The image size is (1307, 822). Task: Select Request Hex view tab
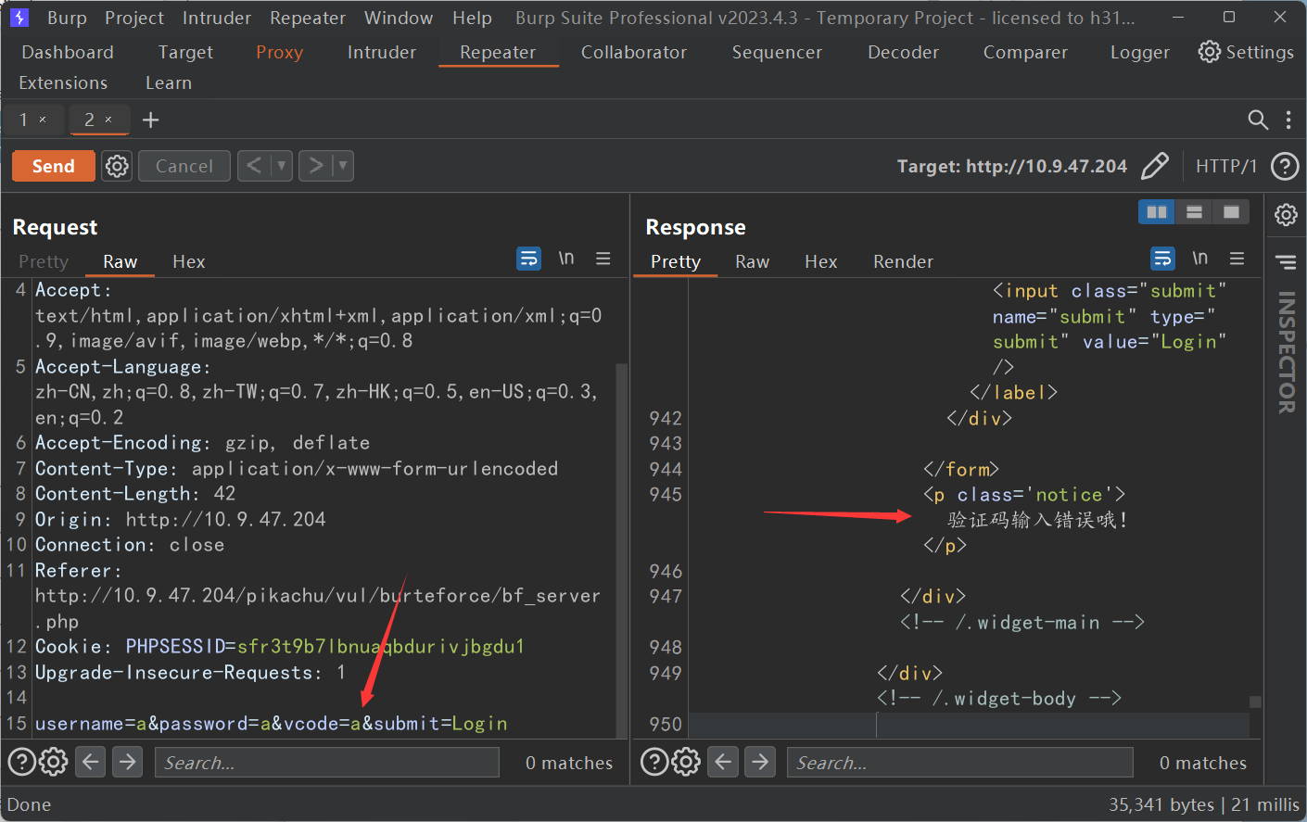[x=189, y=261]
